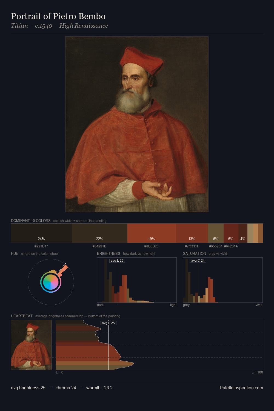
Task: Click the #8D3B23 hex label
Action: (x=152, y=246)
